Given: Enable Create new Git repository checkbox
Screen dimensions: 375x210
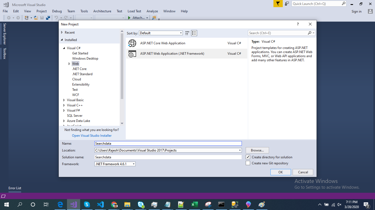Looking at the screenshot, I should 248,163.
